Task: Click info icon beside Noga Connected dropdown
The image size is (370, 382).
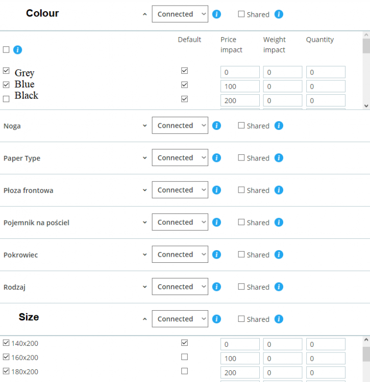Action: click(216, 126)
